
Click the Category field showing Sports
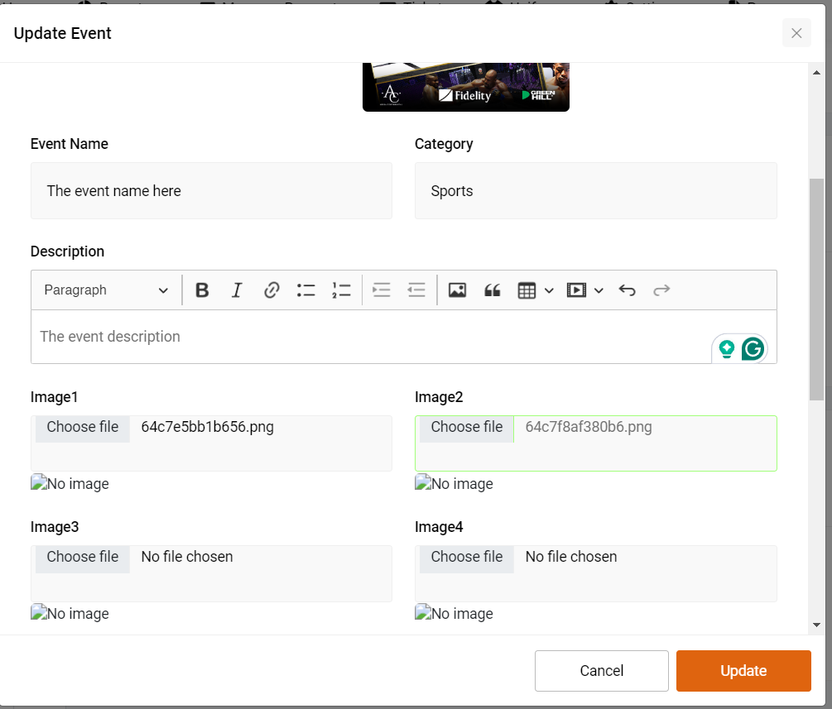(596, 191)
